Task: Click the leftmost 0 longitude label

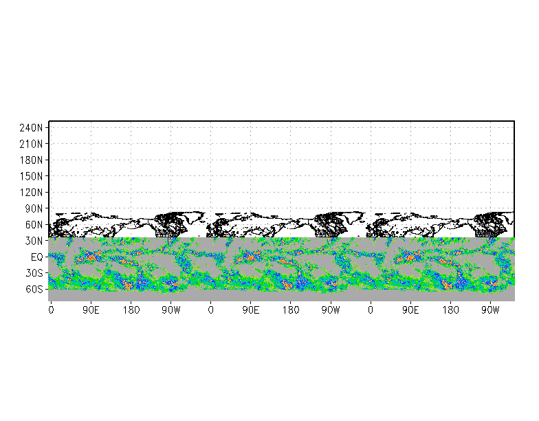Action: point(51,310)
